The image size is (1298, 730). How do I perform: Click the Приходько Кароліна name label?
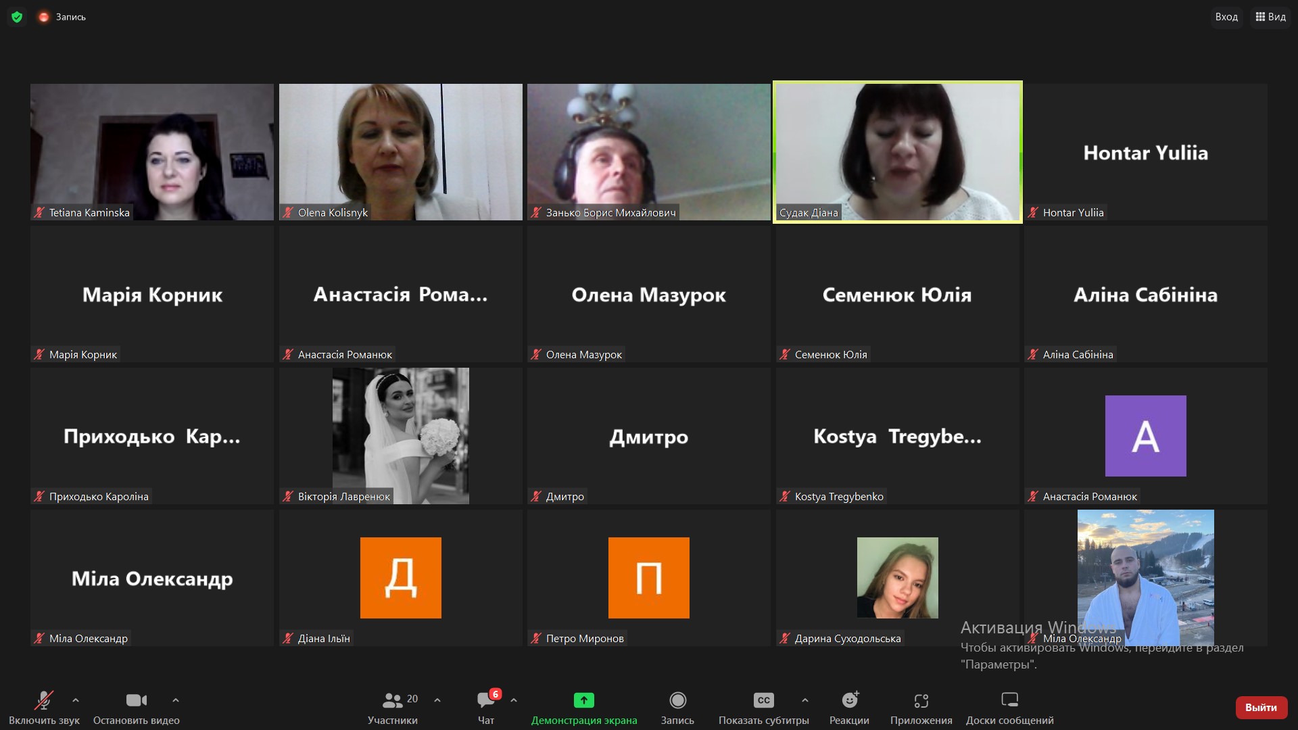pyautogui.click(x=99, y=496)
